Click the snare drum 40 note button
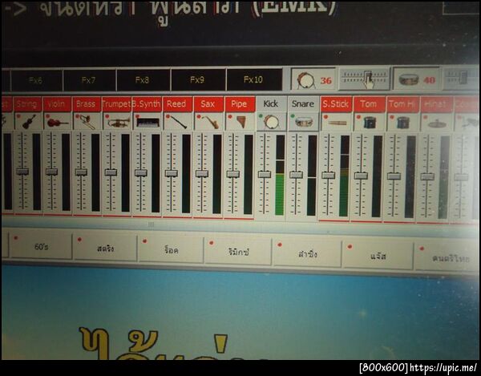 tap(416, 79)
